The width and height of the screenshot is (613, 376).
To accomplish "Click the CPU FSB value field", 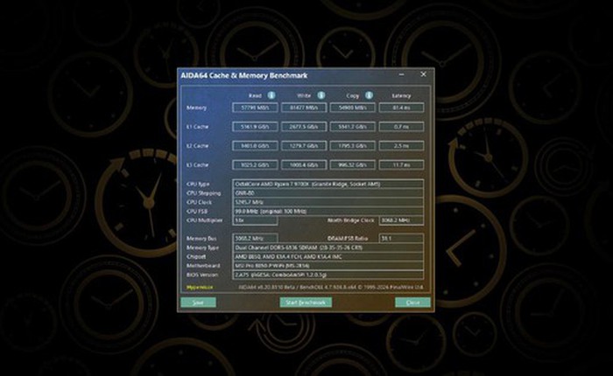I will 328,212.
